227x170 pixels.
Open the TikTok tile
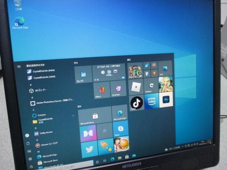(137, 103)
